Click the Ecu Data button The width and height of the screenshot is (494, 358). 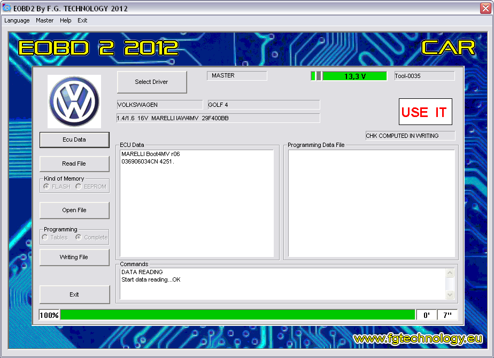click(x=74, y=139)
